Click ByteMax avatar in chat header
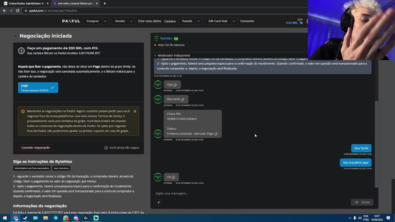 pos(156,39)
